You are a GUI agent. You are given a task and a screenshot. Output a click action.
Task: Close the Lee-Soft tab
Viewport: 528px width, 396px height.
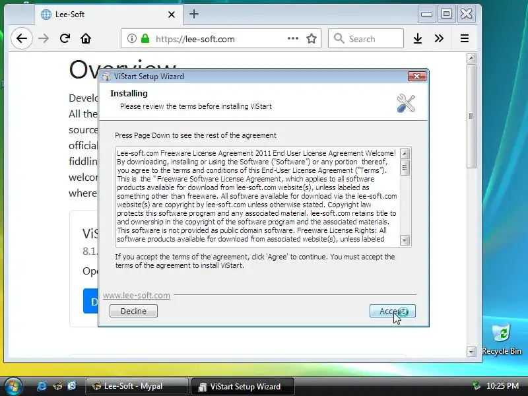[x=172, y=15]
